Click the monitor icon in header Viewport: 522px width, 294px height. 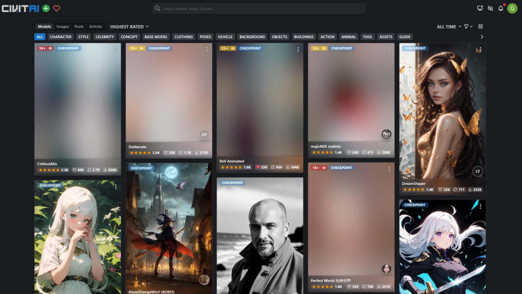pyautogui.click(x=480, y=8)
